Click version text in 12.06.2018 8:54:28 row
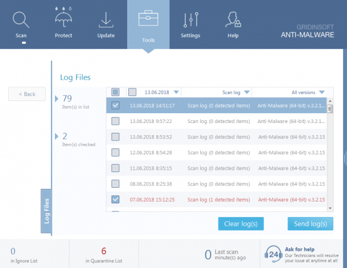 [x=291, y=152]
